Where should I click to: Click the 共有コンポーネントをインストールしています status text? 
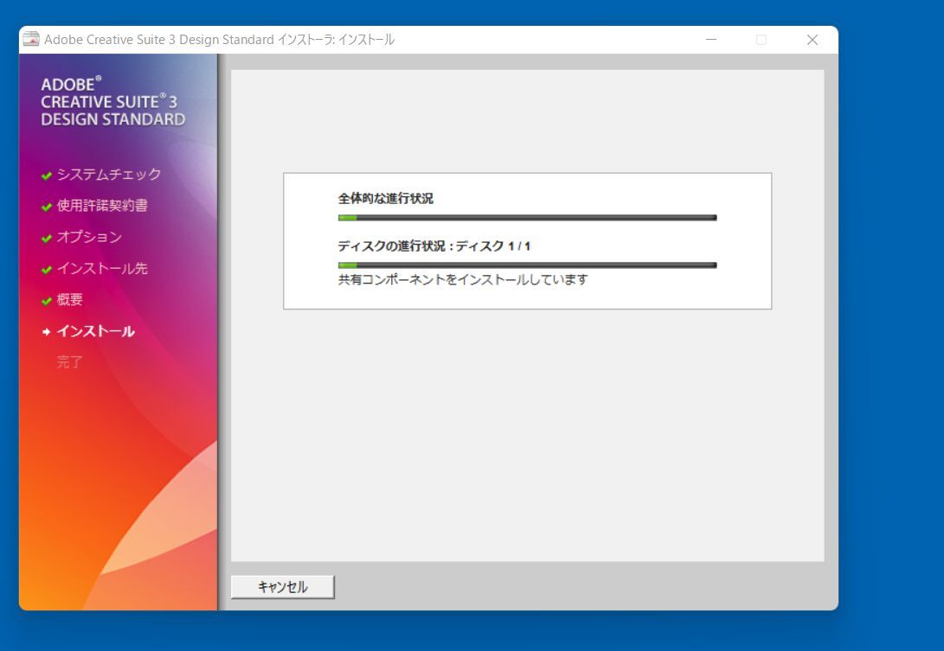(x=463, y=280)
